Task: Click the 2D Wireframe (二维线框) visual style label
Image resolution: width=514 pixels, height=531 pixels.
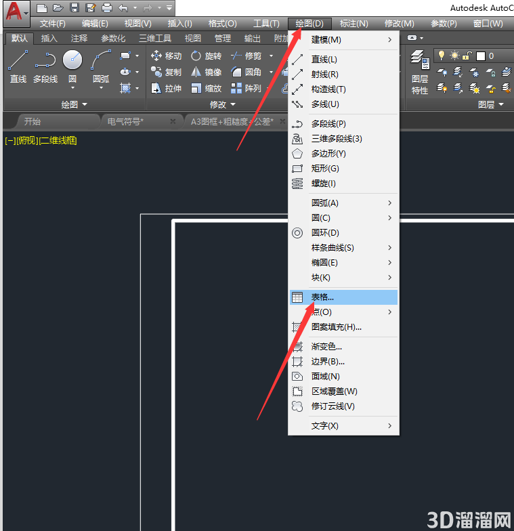Action: 58,141
